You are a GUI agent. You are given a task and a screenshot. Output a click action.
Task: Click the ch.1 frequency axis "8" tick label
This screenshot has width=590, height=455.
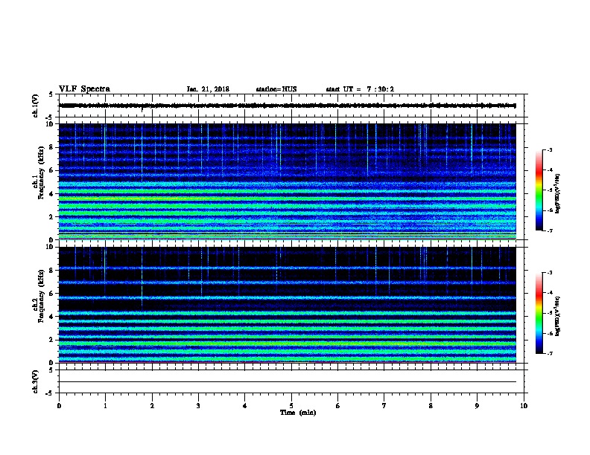click(x=51, y=147)
